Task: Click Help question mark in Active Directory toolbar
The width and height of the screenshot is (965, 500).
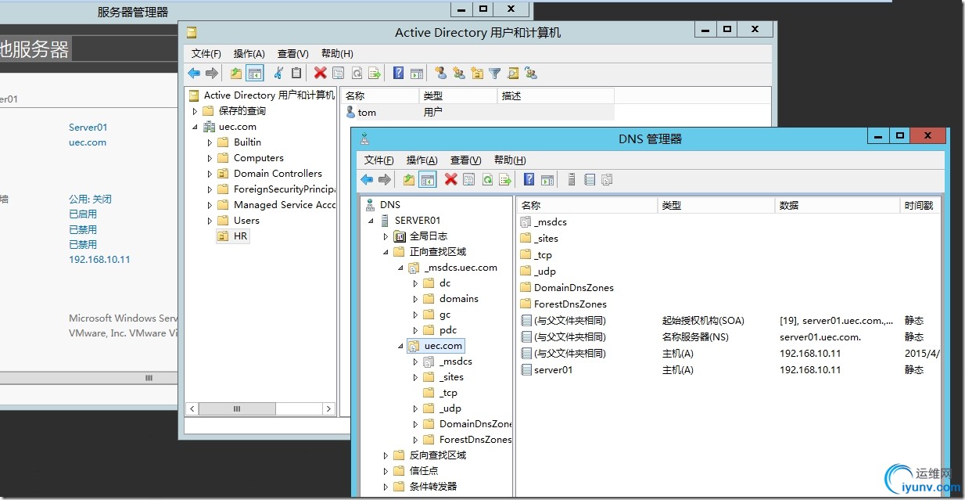Action: pyautogui.click(x=398, y=73)
